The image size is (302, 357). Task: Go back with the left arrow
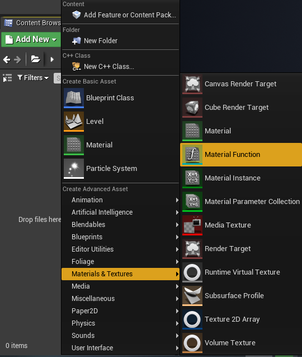point(7,59)
